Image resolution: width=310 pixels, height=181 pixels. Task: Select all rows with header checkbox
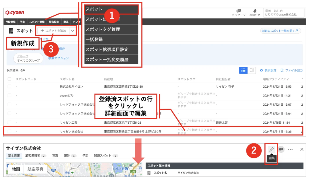pos(9,79)
